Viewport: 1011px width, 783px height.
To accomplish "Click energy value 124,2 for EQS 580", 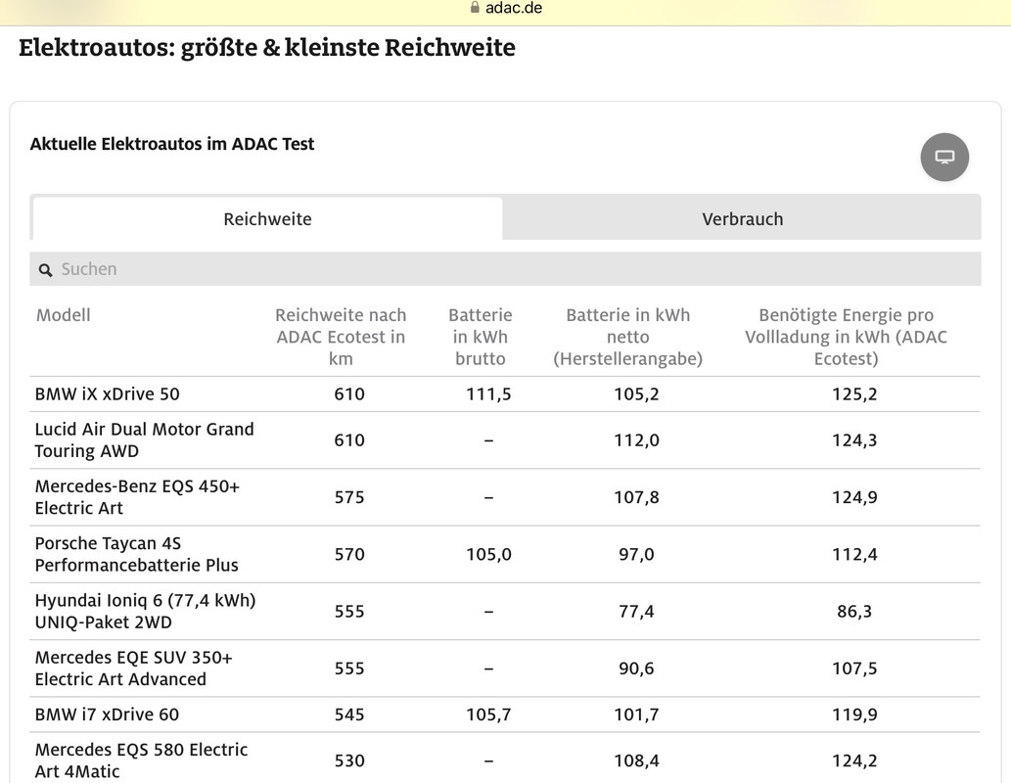I will [854, 760].
